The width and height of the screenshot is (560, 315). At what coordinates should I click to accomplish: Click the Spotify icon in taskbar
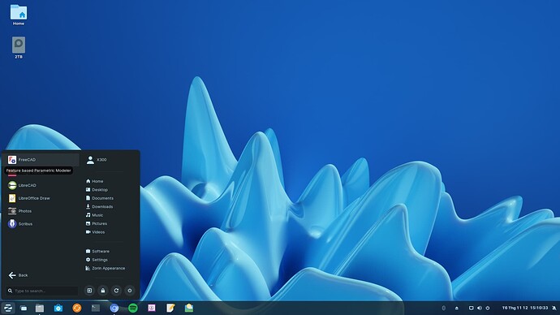pos(133,308)
